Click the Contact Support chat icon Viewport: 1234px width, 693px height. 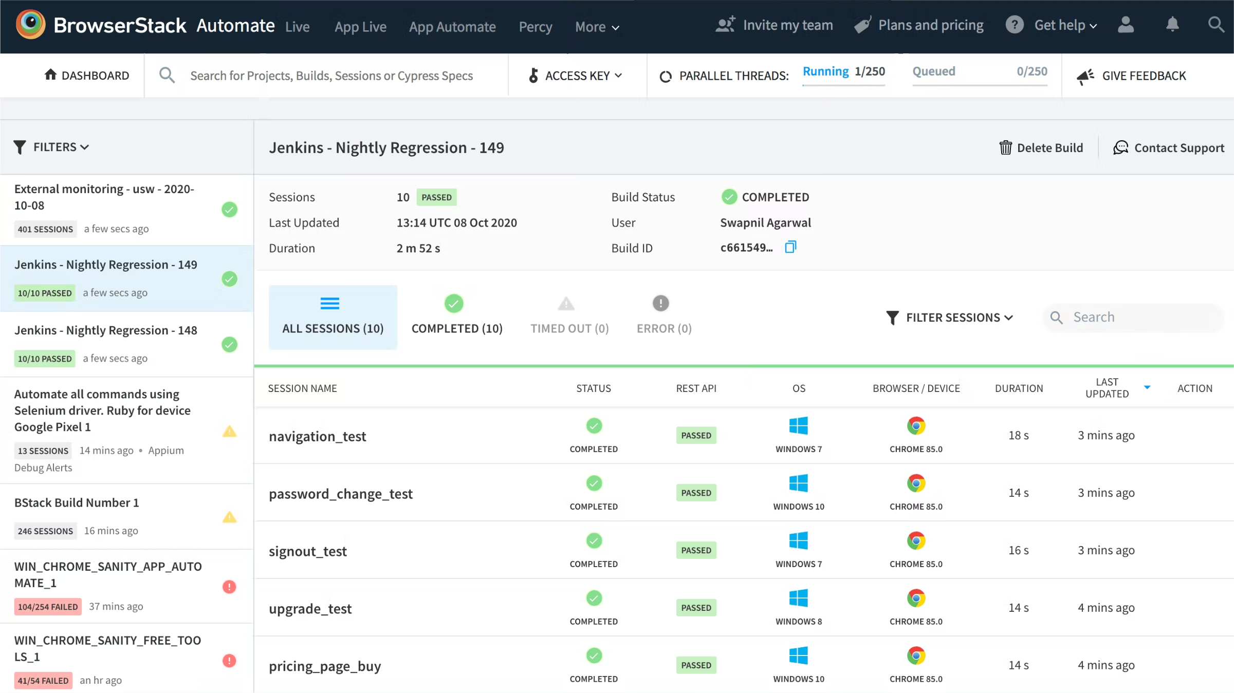tap(1120, 148)
